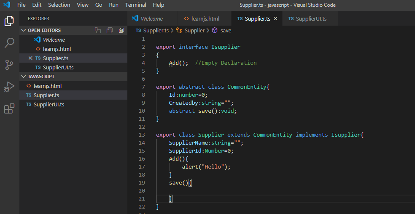Open the Run menu

point(113,5)
